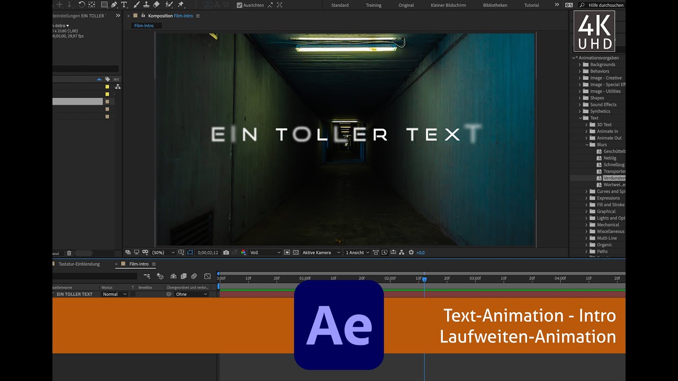The width and height of the screenshot is (678, 381).
Task: Open the 50% magnification dropdown
Action: [164, 252]
